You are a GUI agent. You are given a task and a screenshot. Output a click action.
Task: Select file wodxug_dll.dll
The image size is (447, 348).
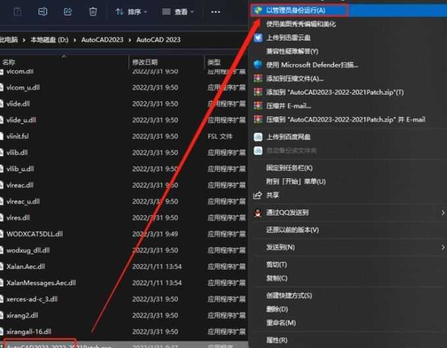tap(28, 250)
